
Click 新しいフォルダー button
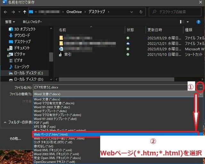[32, 22]
